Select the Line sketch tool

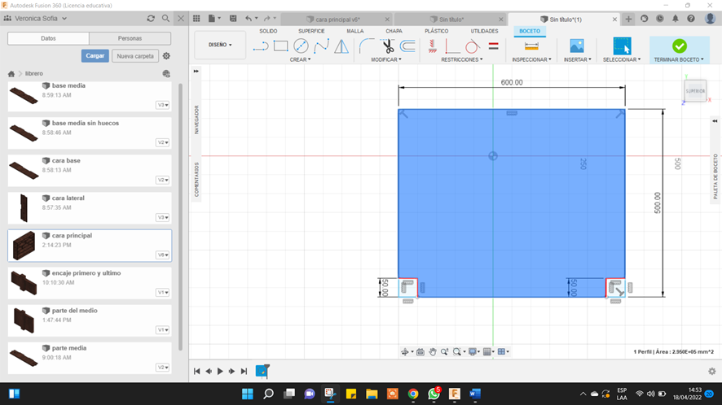(261, 46)
